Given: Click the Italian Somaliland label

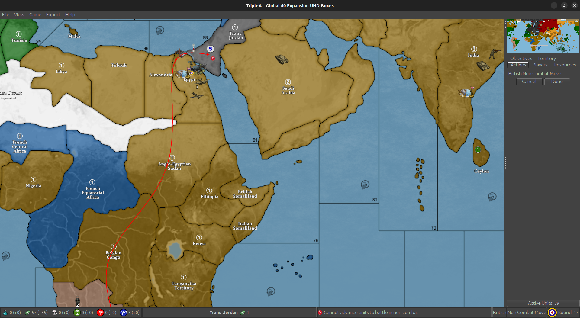Looking at the screenshot, I should click(x=245, y=226).
